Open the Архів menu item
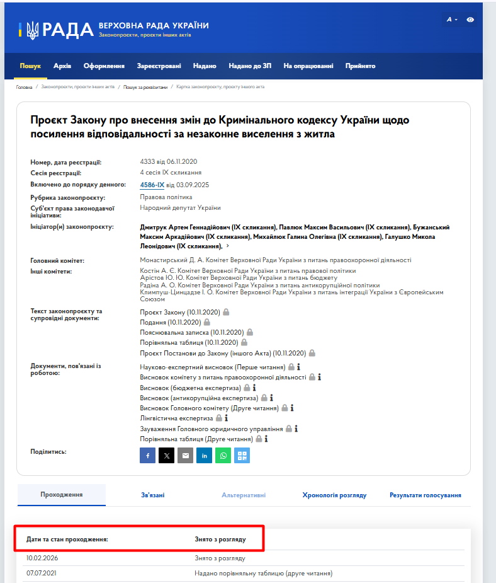 [x=62, y=66]
